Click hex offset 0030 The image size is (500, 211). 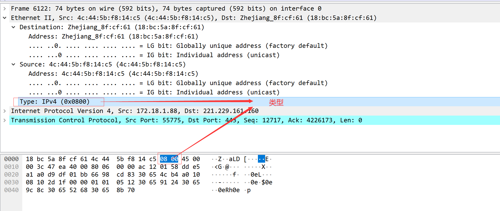11,182
